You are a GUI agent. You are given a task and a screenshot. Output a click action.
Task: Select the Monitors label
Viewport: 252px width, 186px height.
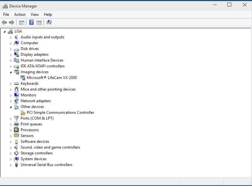(28, 95)
